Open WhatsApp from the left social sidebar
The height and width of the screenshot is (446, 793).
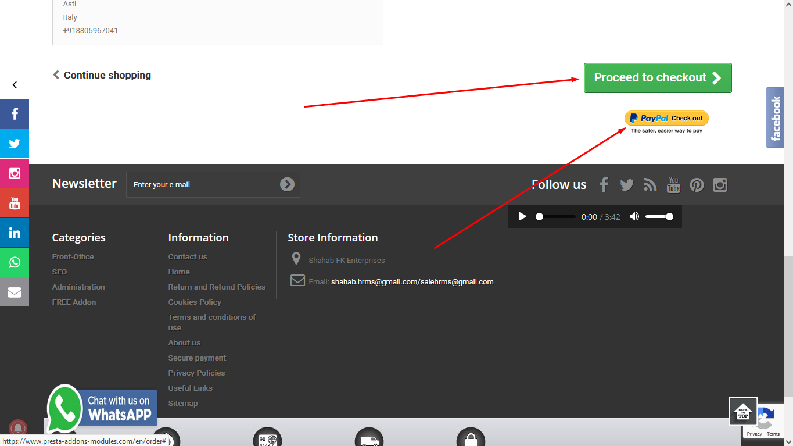coord(15,262)
